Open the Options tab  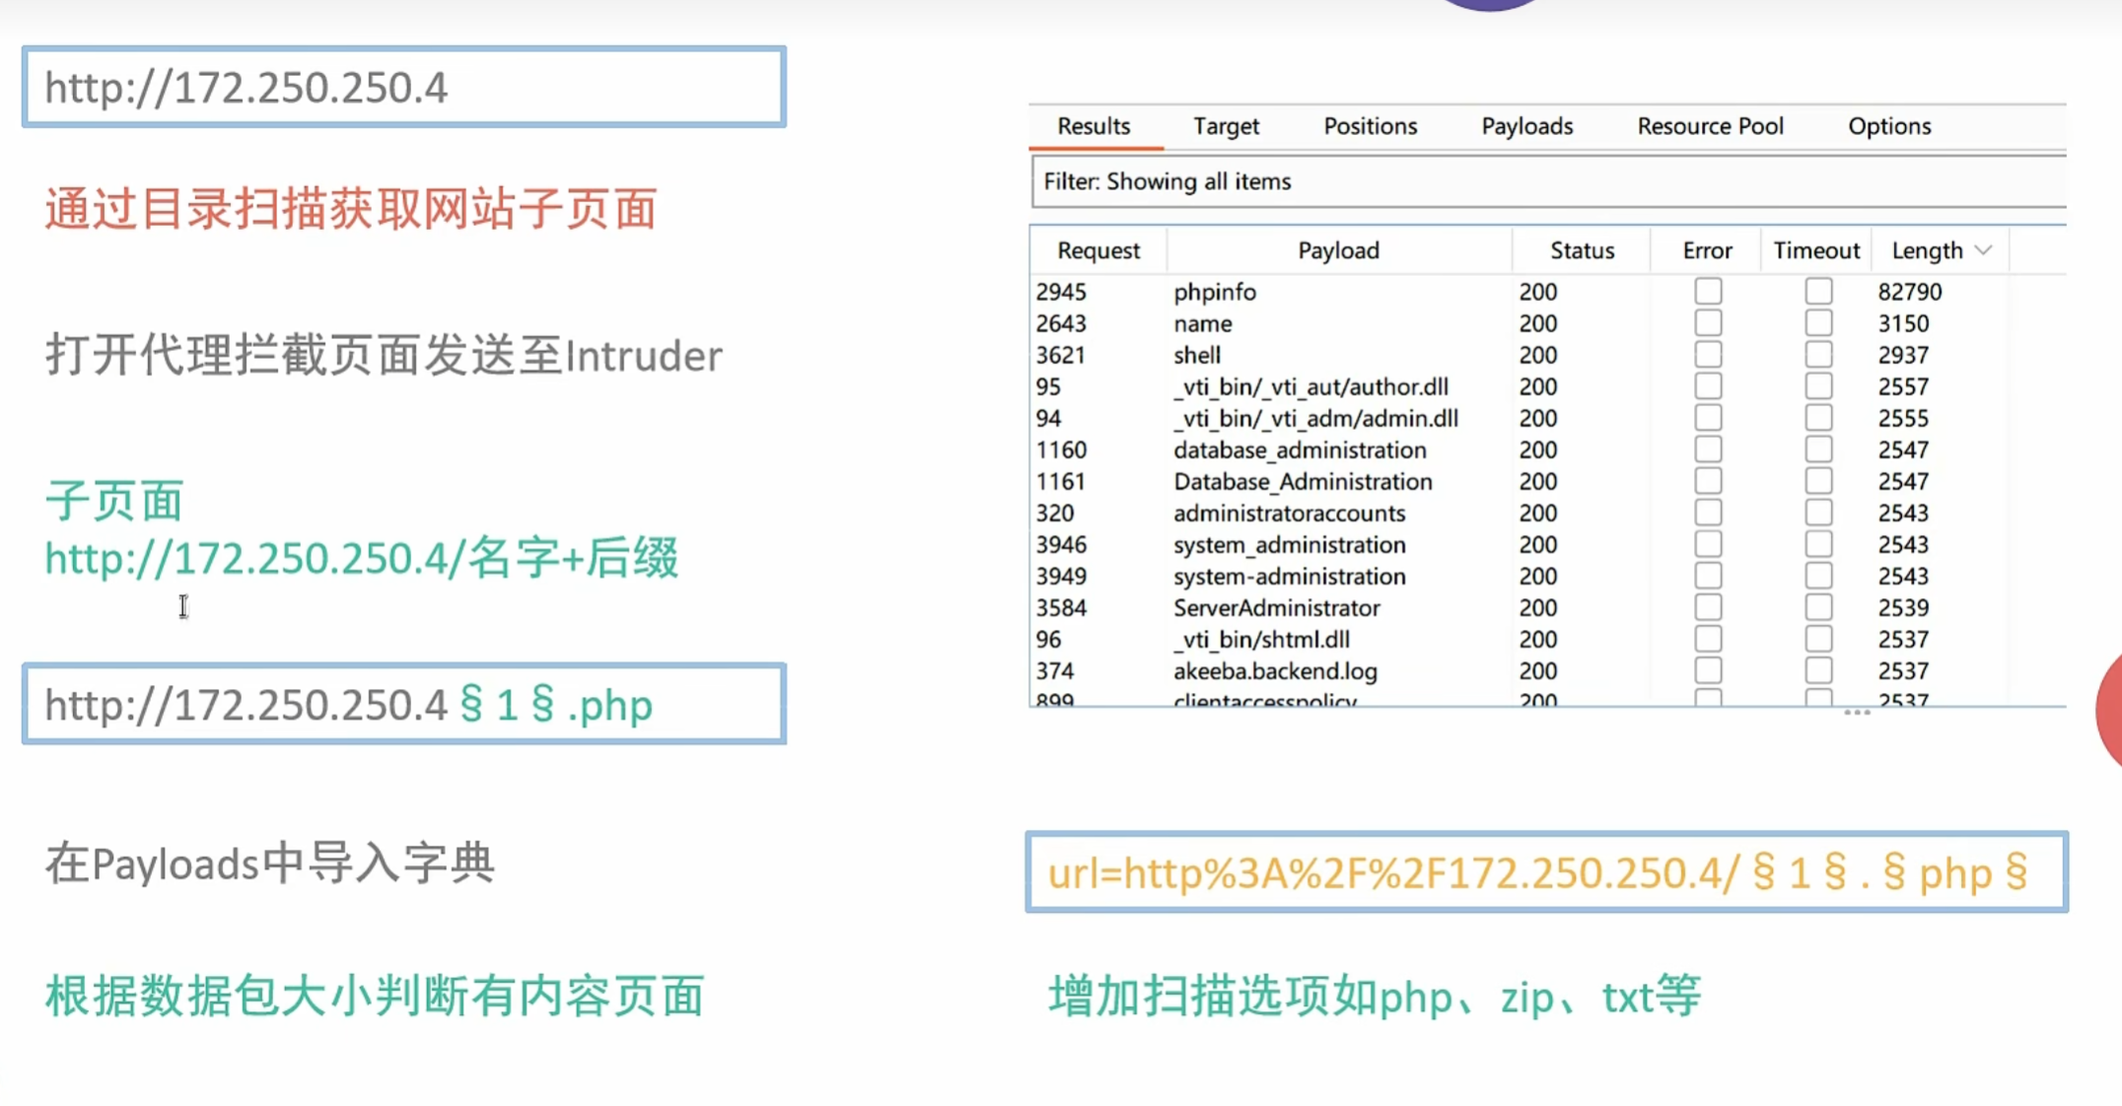tap(1888, 126)
